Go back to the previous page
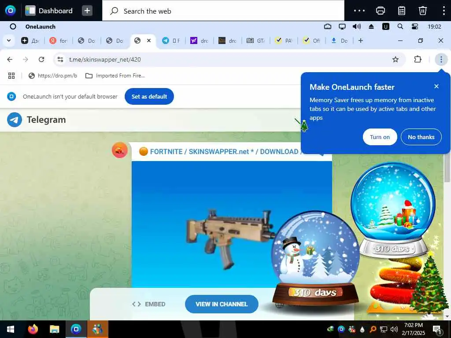Viewport: 451px width, 338px height. [10, 59]
